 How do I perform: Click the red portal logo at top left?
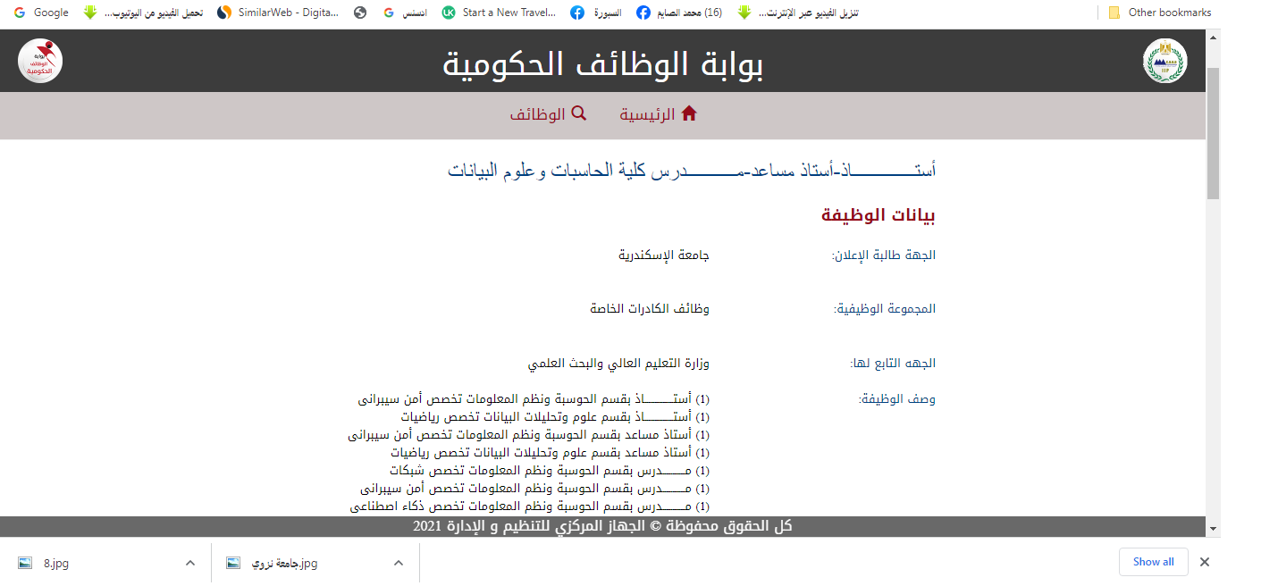[40, 61]
